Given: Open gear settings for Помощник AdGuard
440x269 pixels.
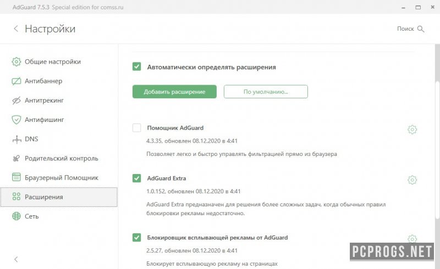Looking at the screenshot, I should 412,130.
